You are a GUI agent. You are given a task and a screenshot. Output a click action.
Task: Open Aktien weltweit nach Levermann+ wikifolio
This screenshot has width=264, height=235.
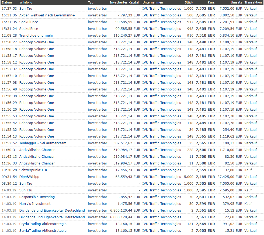click(x=47, y=15)
